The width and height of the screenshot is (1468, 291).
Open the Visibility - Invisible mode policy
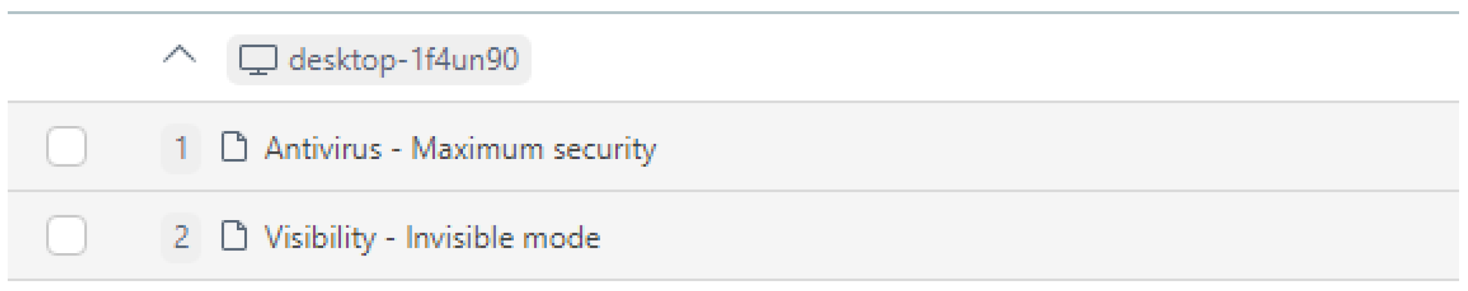point(432,238)
